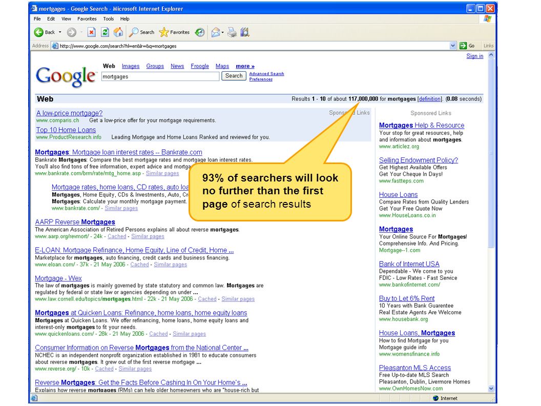Open the Tools menu
This screenshot has height=406, width=541.
108,18
